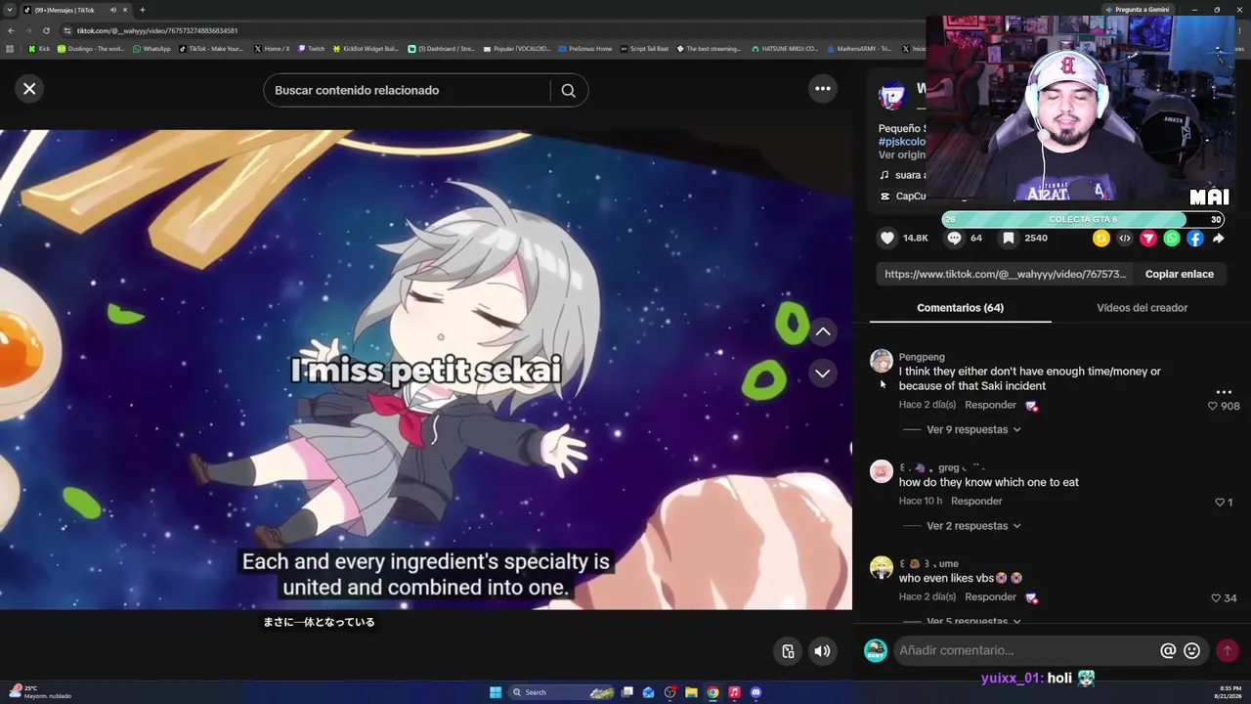This screenshot has width=1251, height=704.
Task: Click the Copiar enlace button
Action: coord(1180,274)
